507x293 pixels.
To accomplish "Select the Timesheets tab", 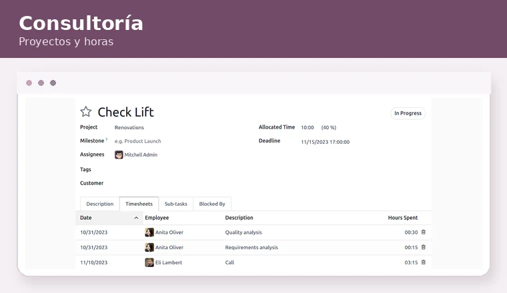I will coord(139,204).
